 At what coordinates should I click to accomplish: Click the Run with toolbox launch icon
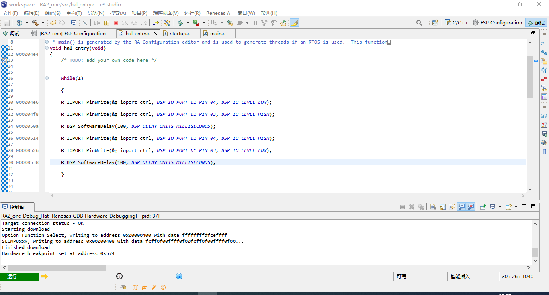196,23
